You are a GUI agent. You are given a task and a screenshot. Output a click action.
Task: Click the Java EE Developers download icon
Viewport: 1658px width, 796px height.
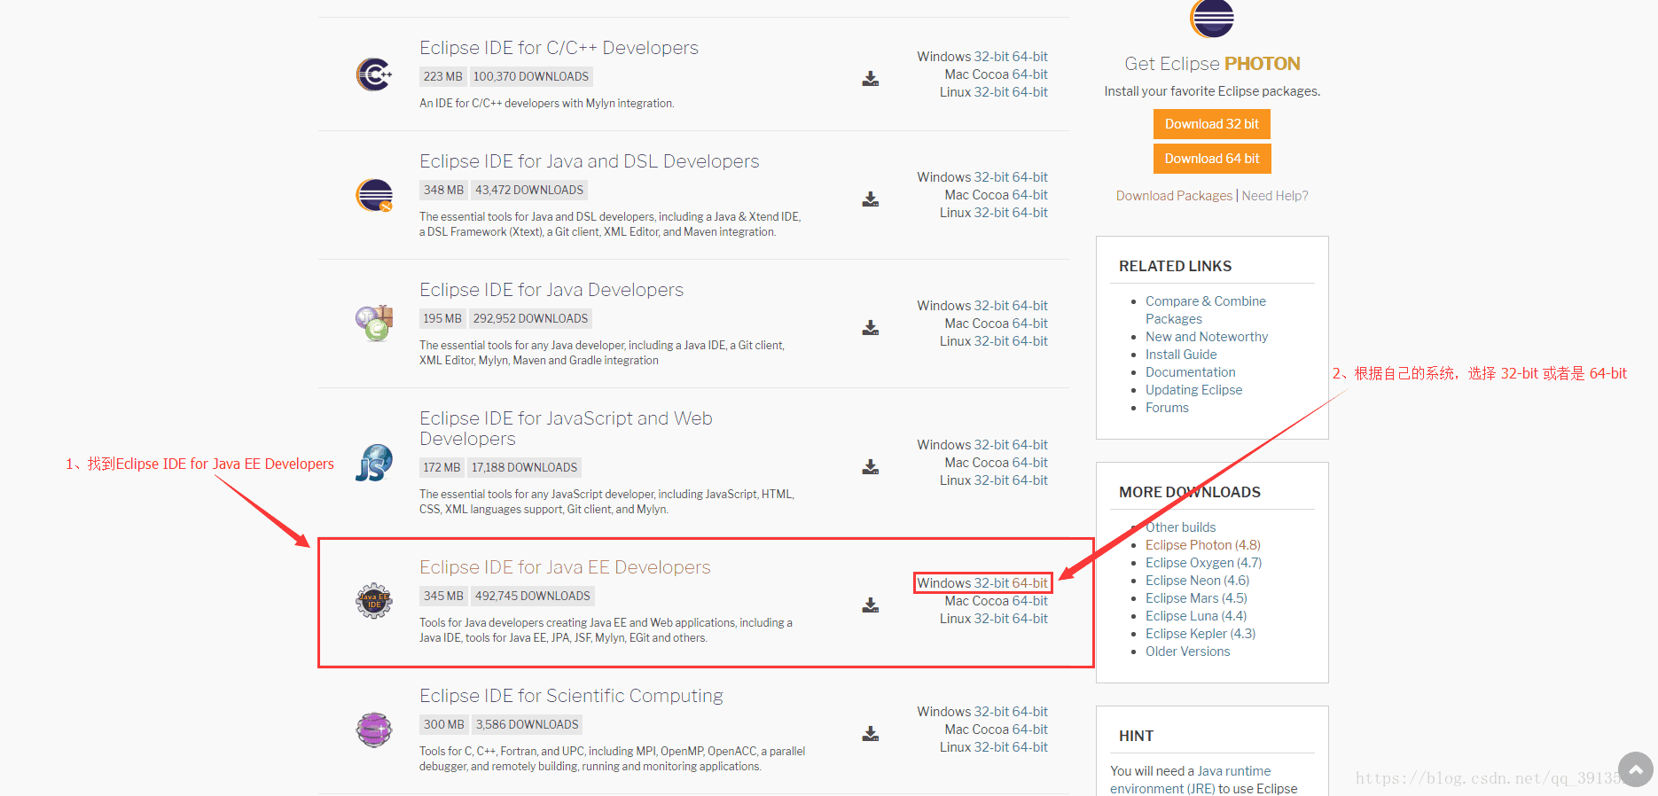click(x=871, y=605)
